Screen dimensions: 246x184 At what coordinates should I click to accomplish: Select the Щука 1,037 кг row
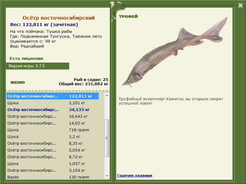(x=53, y=163)
